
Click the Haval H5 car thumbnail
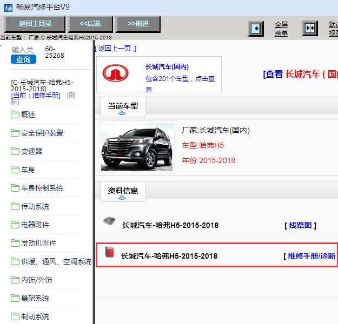coord(137,147)
